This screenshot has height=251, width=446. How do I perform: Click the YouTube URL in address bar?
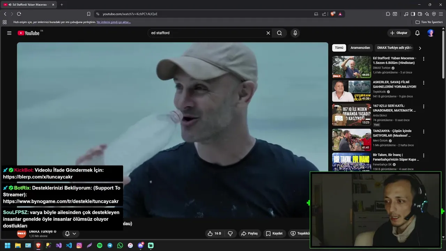point(130,14)
